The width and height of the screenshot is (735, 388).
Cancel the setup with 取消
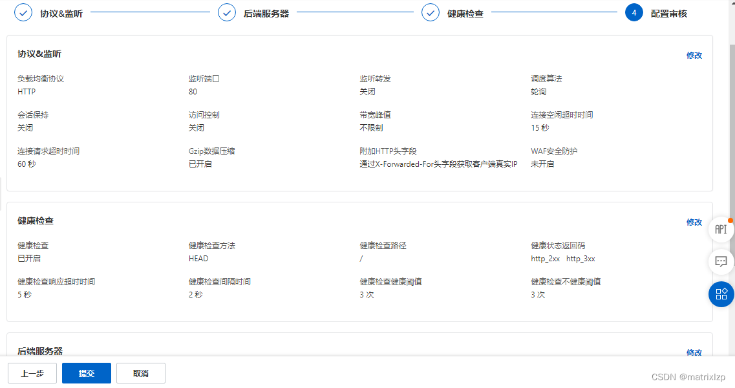point(140,373)
